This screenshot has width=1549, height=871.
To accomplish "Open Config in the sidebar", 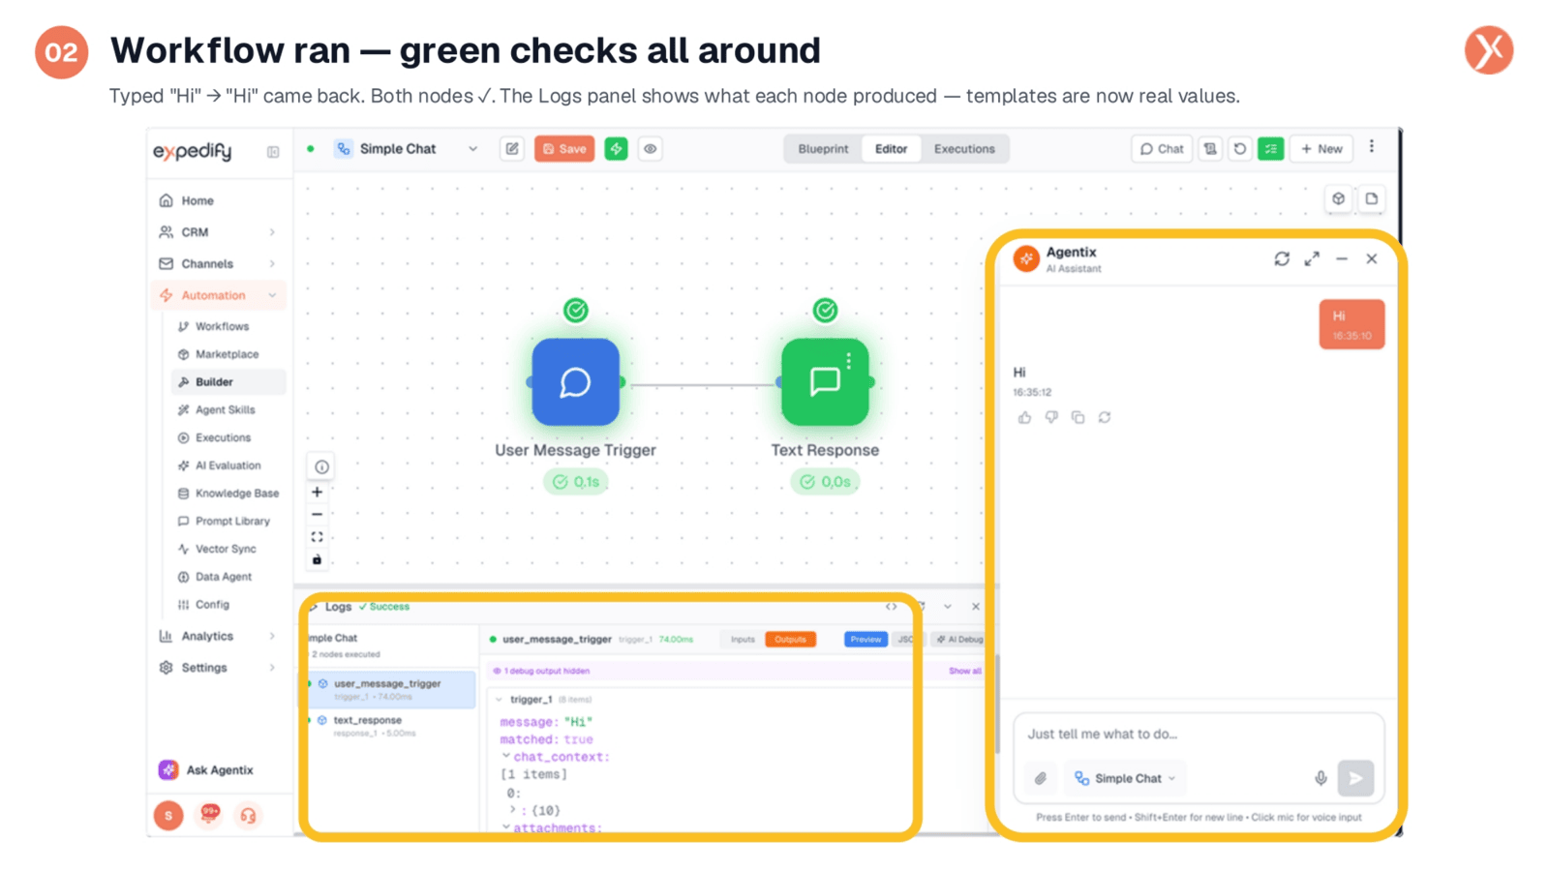I will [x=212, y=605].
